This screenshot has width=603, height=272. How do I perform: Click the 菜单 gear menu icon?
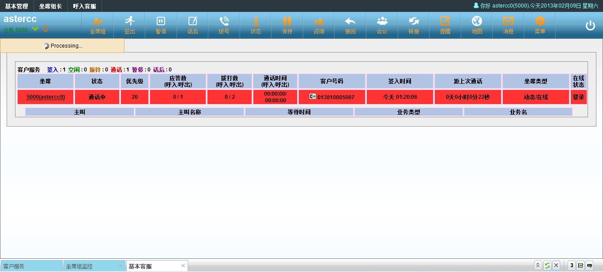click(540, 21)
